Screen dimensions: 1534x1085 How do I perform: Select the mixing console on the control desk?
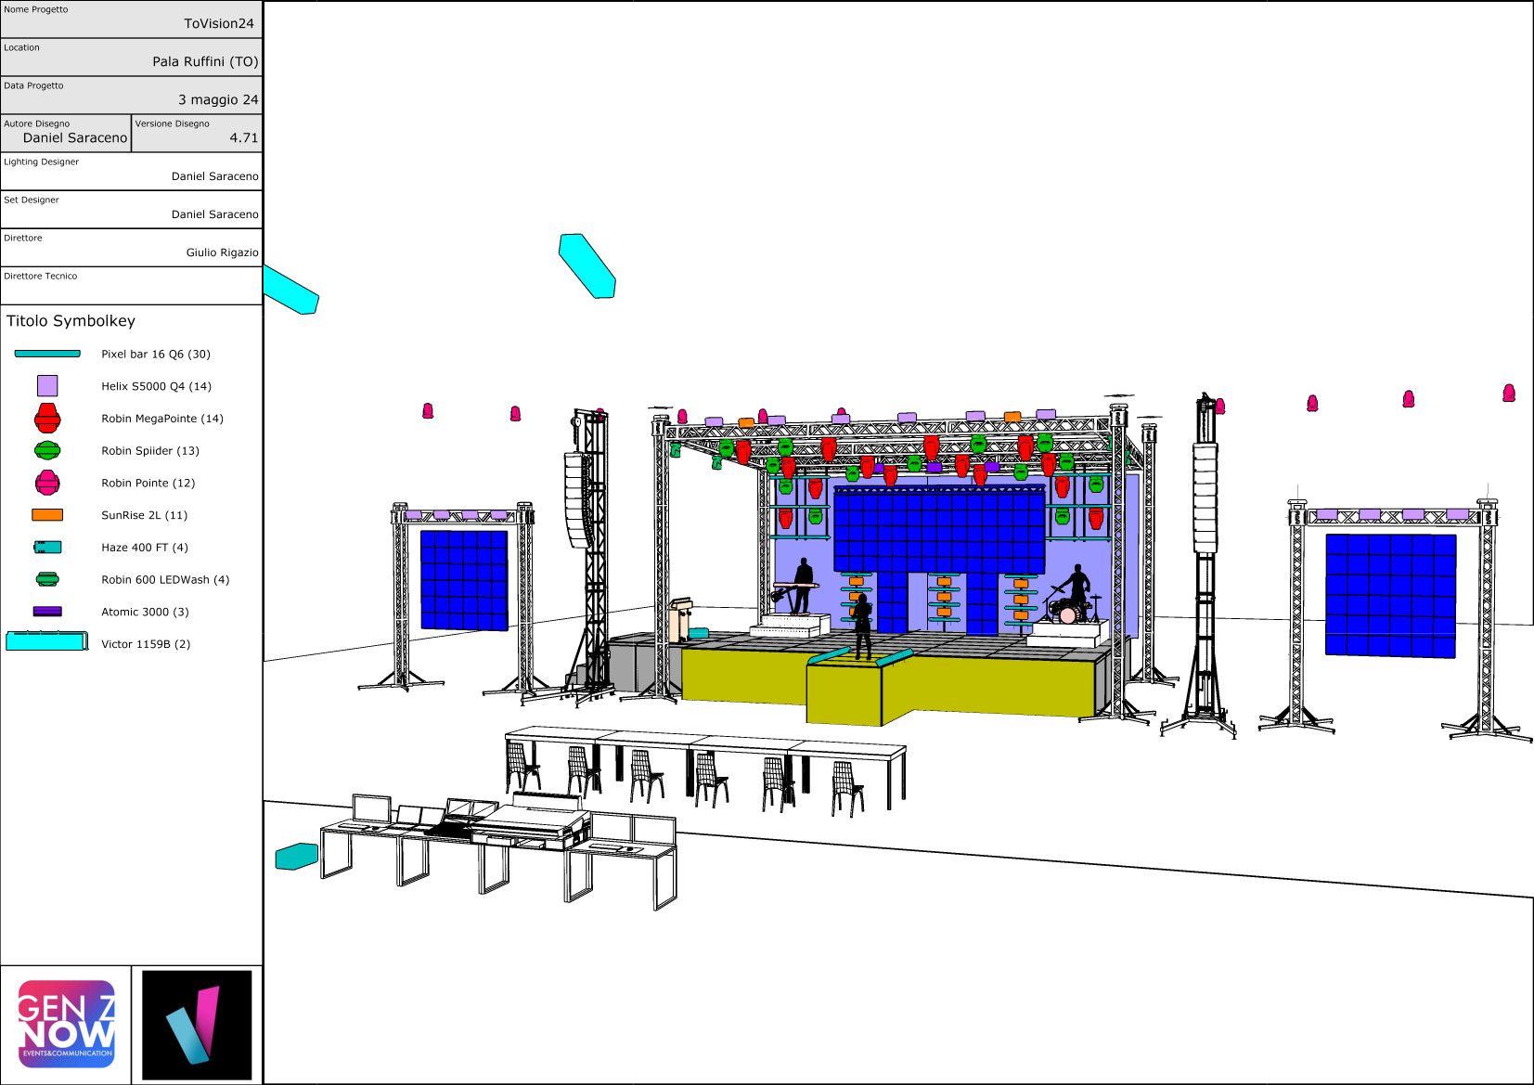coord(529,820)
